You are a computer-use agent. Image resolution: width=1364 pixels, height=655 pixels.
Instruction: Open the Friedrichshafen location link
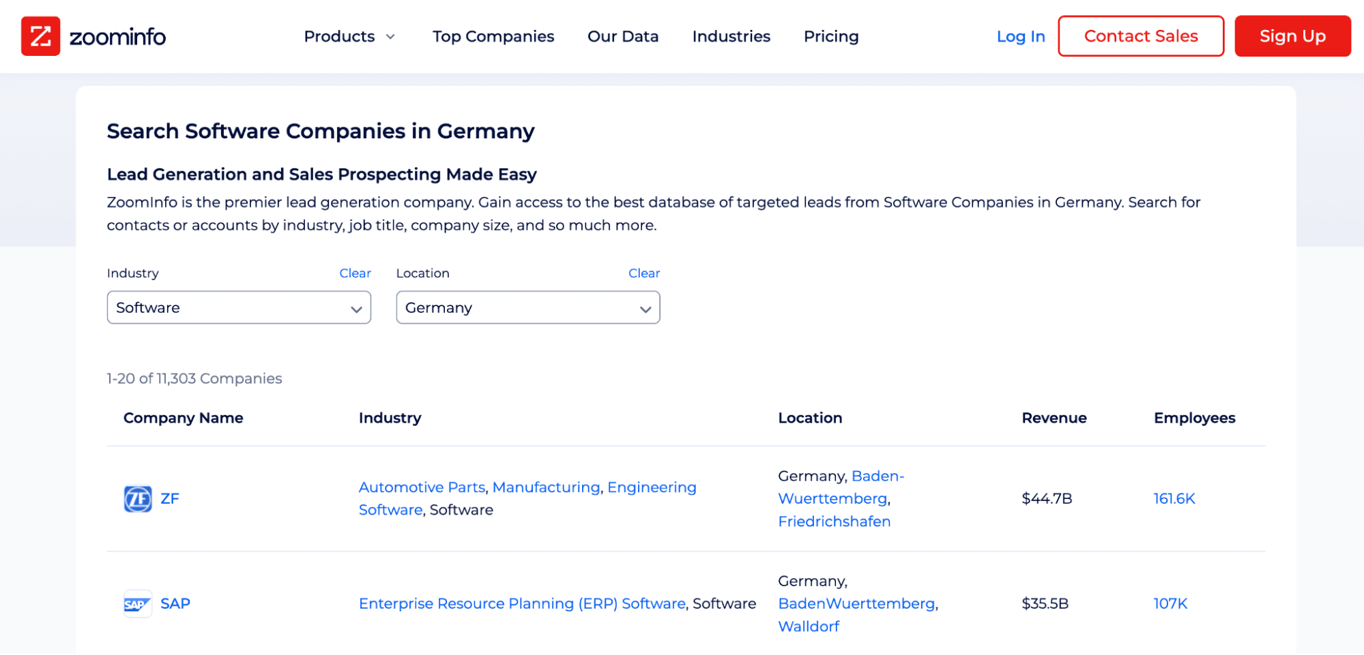(835, 521)
